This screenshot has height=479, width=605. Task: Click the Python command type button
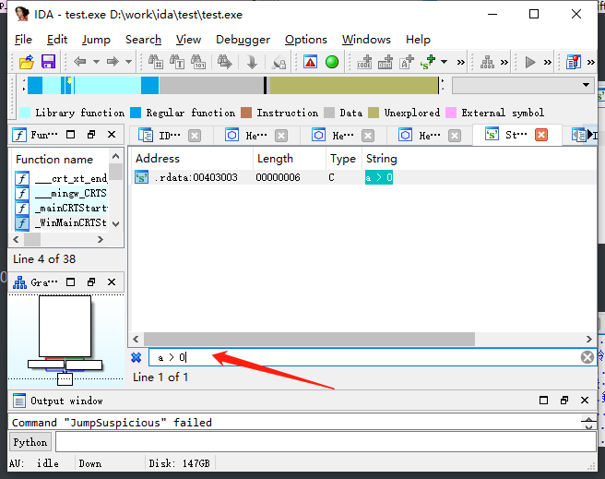[x=30, y=442]
